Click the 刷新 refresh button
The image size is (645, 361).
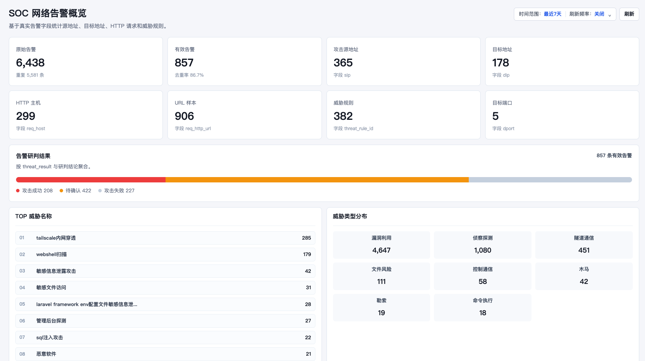[629, 14]
